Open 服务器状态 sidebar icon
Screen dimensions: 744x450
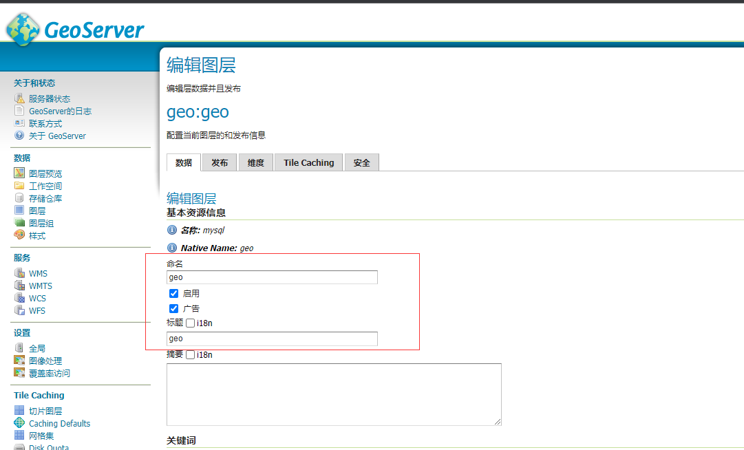[x=19, y=98]
